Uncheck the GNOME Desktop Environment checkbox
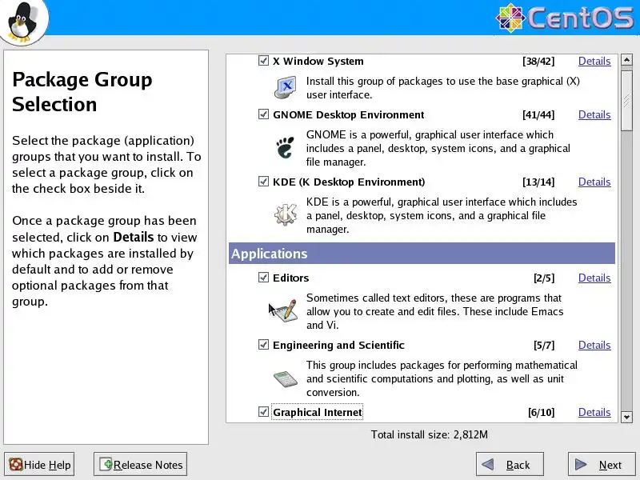The width and height of the screenshot is (640, 480). [x=263, y=114]
